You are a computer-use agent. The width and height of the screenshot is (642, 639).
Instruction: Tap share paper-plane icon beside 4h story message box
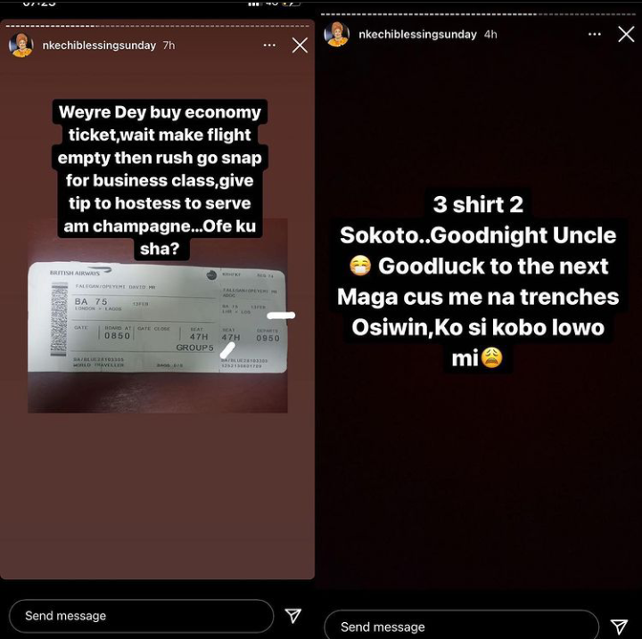click(619, 626)
